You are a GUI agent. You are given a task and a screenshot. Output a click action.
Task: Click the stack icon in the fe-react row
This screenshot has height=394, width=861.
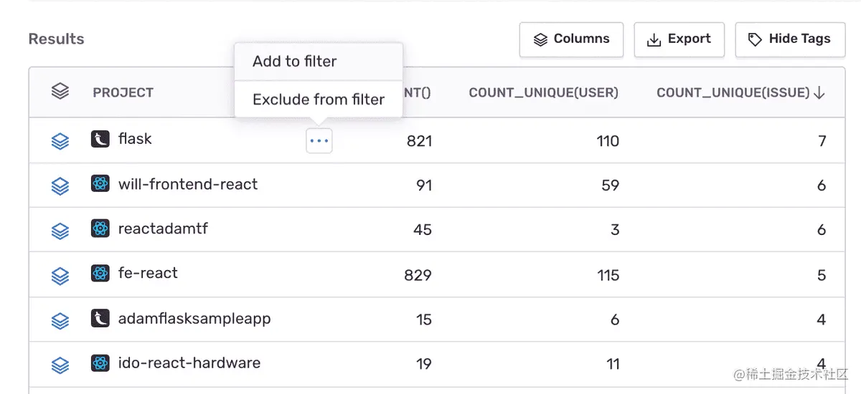(60, 275)
